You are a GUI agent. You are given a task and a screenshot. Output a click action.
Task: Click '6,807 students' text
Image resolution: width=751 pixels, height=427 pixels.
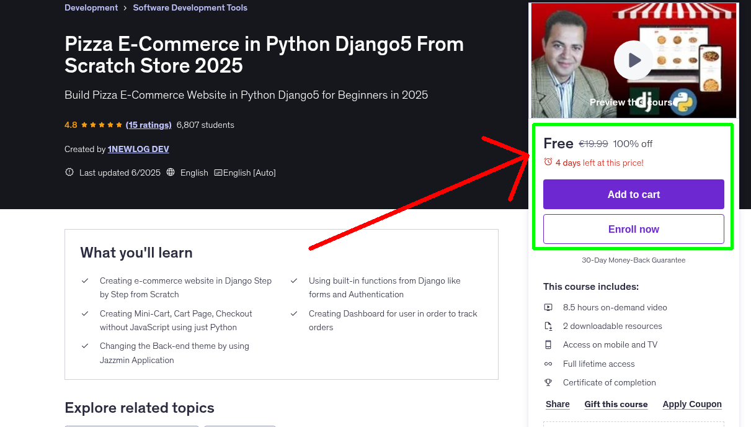click(x=205, y=125)
